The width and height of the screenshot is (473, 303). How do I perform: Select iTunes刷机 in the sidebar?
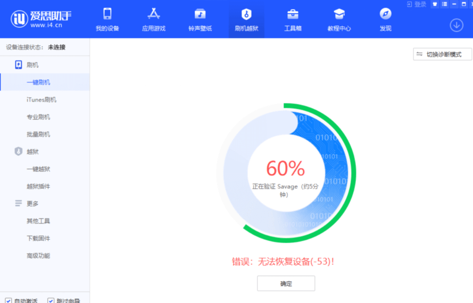pyautogui.click(x=42, y=100)
